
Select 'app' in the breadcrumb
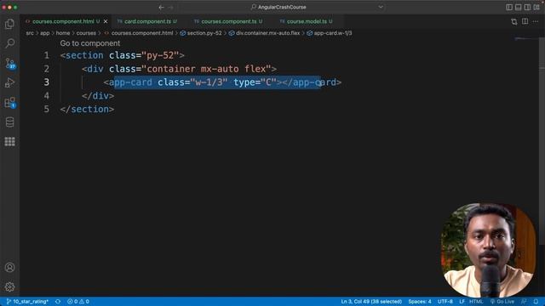[45, 33]
